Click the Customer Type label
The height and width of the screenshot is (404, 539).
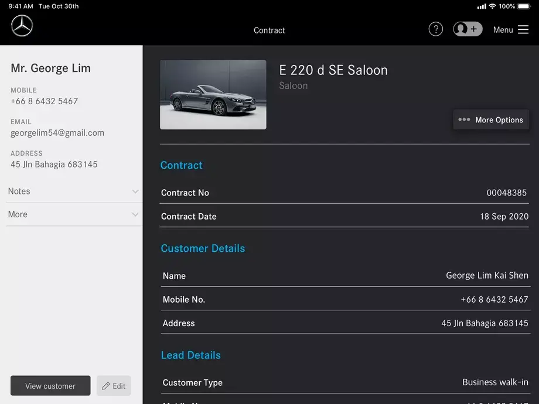(x=193, y=383)
